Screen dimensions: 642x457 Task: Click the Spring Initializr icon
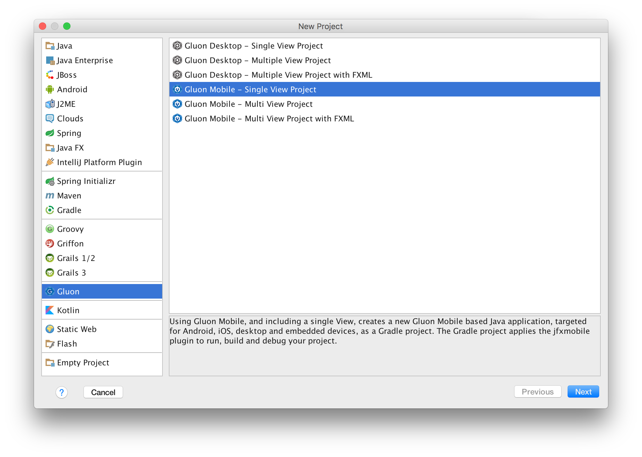[50, 181]
